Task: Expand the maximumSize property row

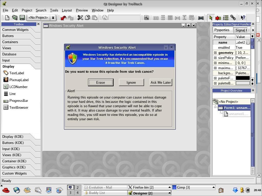Action: click(215, 68)
